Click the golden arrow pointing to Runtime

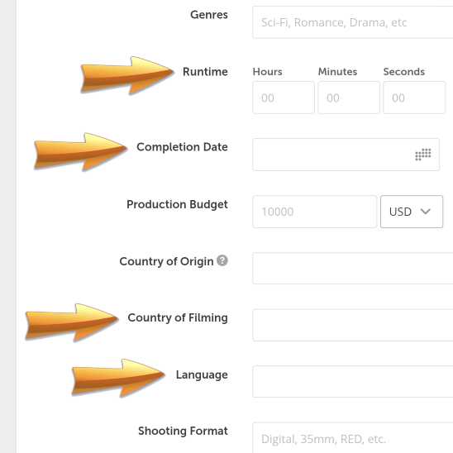pyautogui.click(x=127, y=75)
